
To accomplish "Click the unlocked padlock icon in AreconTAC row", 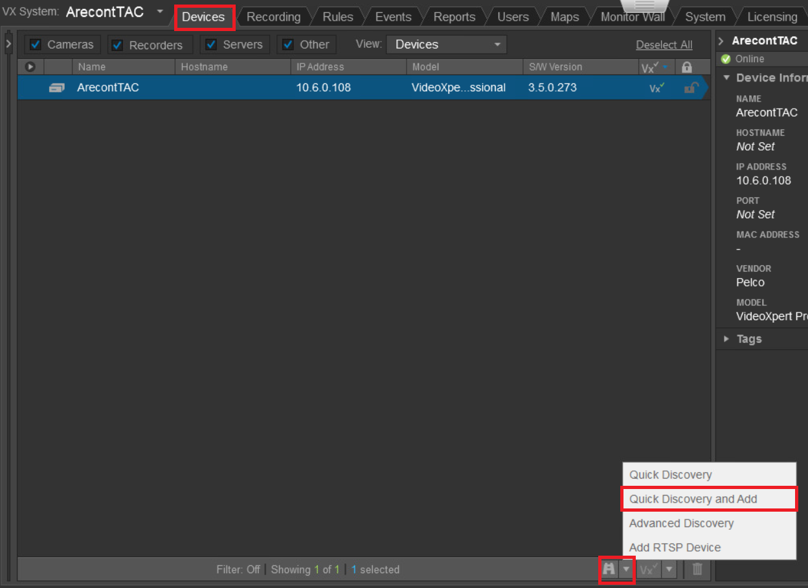I will (x=691, y=87).
